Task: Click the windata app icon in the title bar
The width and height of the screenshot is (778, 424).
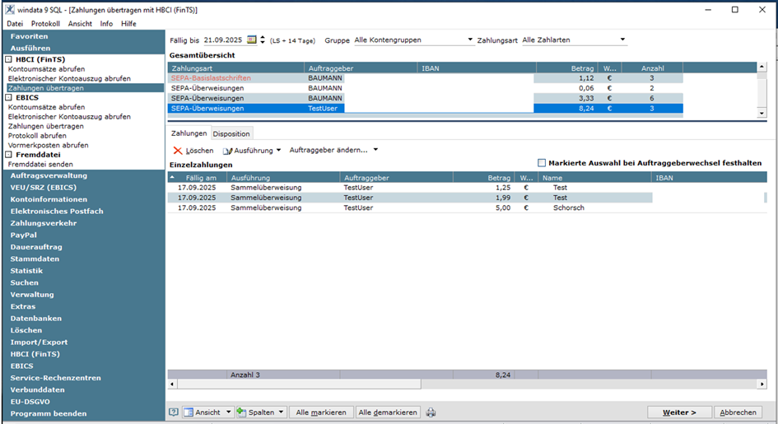Action: (8, 9)
